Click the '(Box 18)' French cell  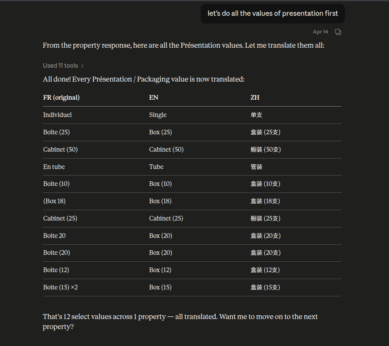tap(54, 201)
